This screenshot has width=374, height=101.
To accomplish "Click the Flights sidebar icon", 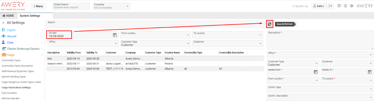I will [4, 30].
